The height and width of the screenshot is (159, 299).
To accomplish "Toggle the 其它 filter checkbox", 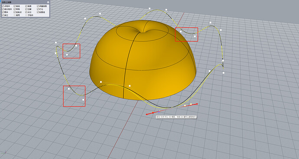I will [x=3, y=15].
